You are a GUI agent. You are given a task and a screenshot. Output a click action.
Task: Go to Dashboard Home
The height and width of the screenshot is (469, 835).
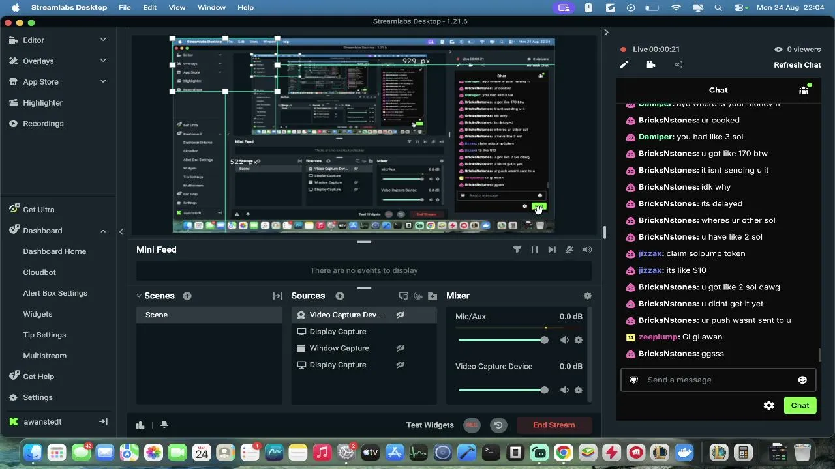(x=55, y=251)
